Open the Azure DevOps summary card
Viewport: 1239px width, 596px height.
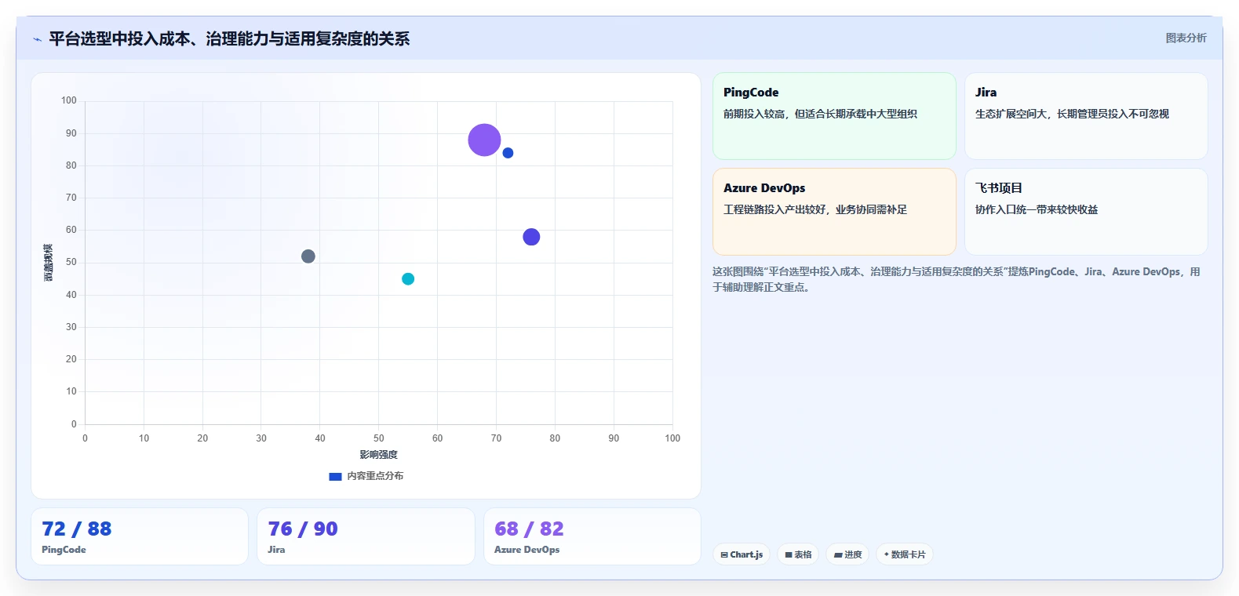click(834, 212)
